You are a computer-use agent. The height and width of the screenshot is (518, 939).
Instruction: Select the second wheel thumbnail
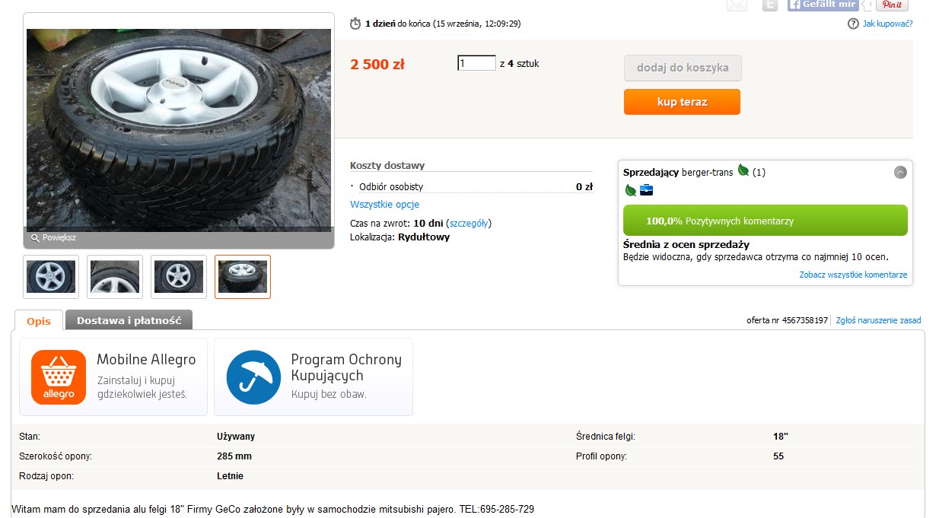tap(115, 277)
